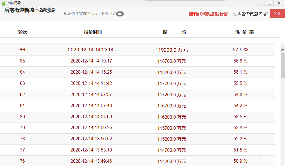Click the 轮次 column header
The image size is (285, 166).
click(x=23, y=32)
